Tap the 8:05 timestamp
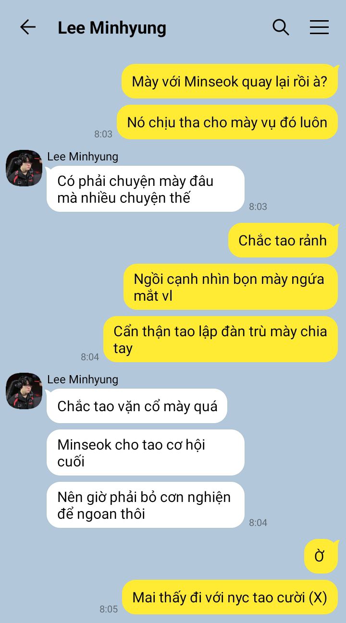The width and height of the screenshot is (346, 623). (x=109, y=609)
